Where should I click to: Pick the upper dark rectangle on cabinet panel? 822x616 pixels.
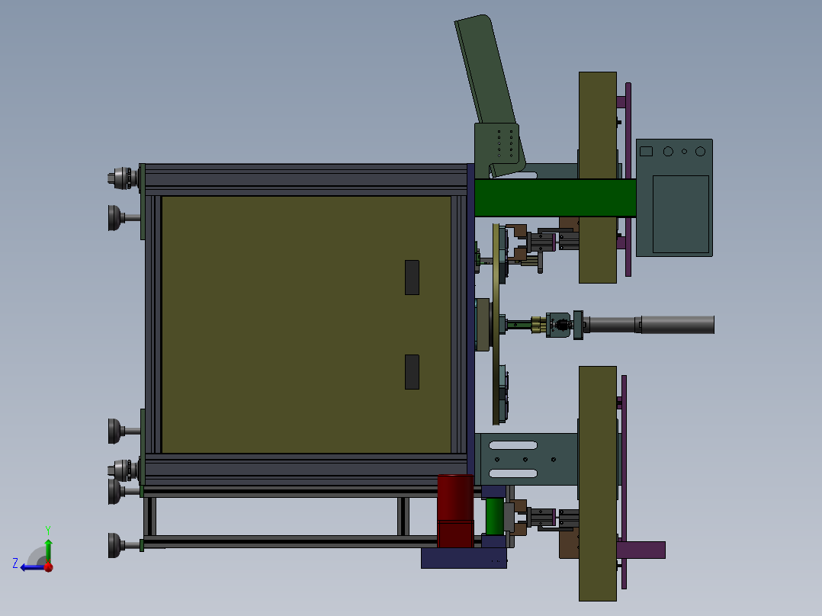[412, 278]
